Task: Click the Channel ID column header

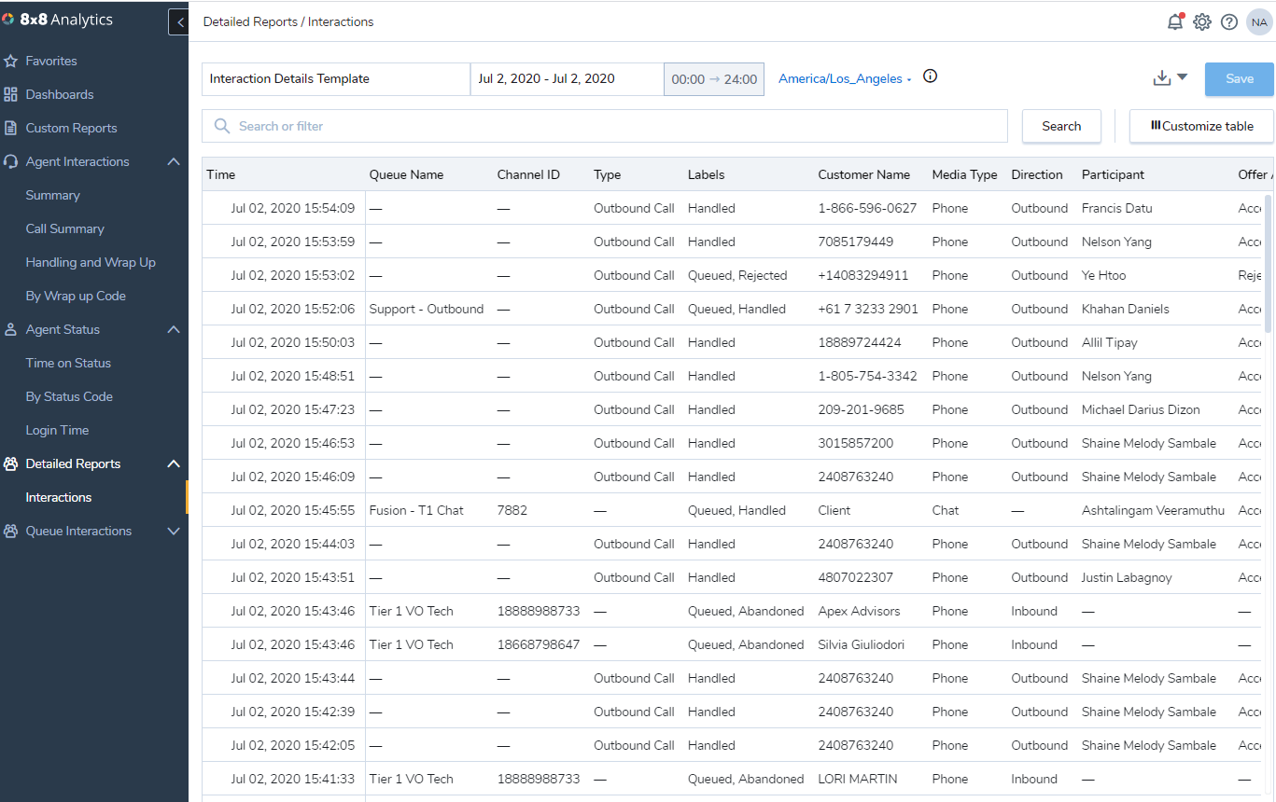Action: click(x=528, y=174)
